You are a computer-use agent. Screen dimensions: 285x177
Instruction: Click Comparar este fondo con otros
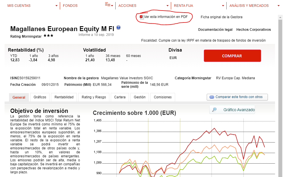[x=237, y=97]
